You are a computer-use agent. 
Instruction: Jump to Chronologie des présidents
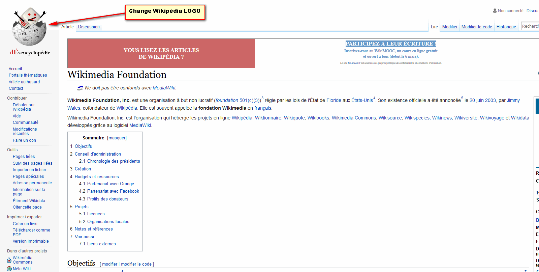click(114, 161)
